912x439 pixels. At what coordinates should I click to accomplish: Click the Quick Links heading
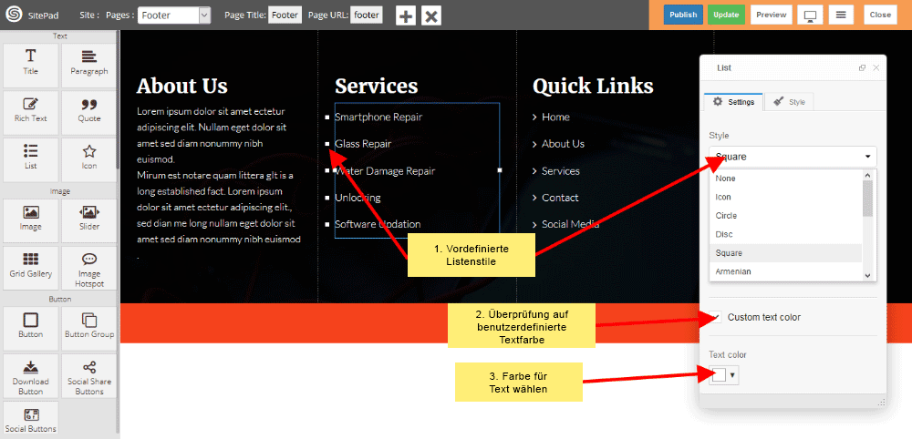click(594, 86)
